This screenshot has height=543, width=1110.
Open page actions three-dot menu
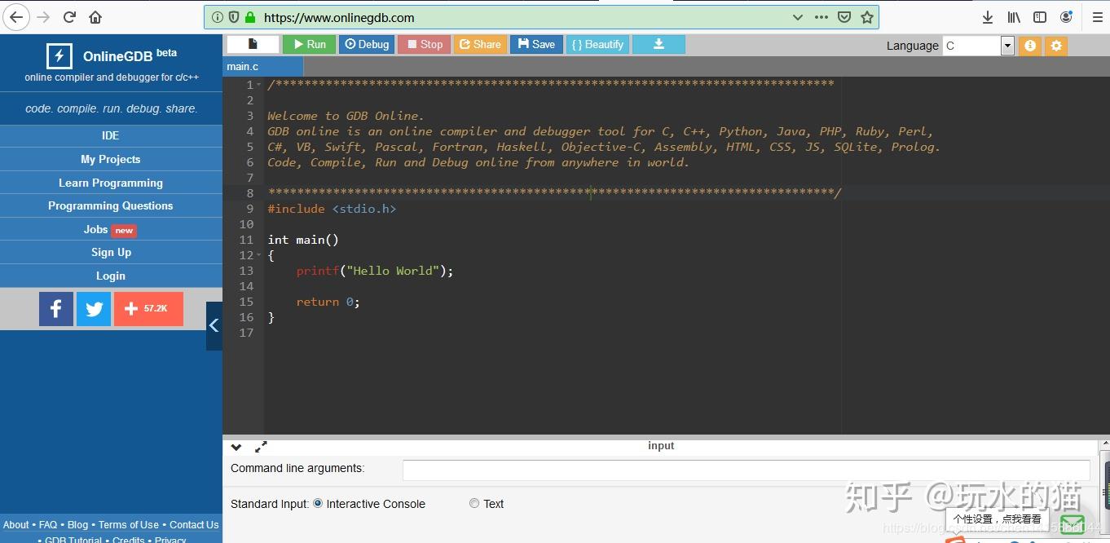pos(821,17)
